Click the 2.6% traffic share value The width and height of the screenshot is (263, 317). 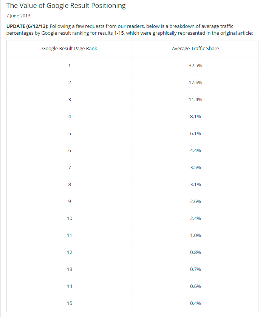point(195,202)
